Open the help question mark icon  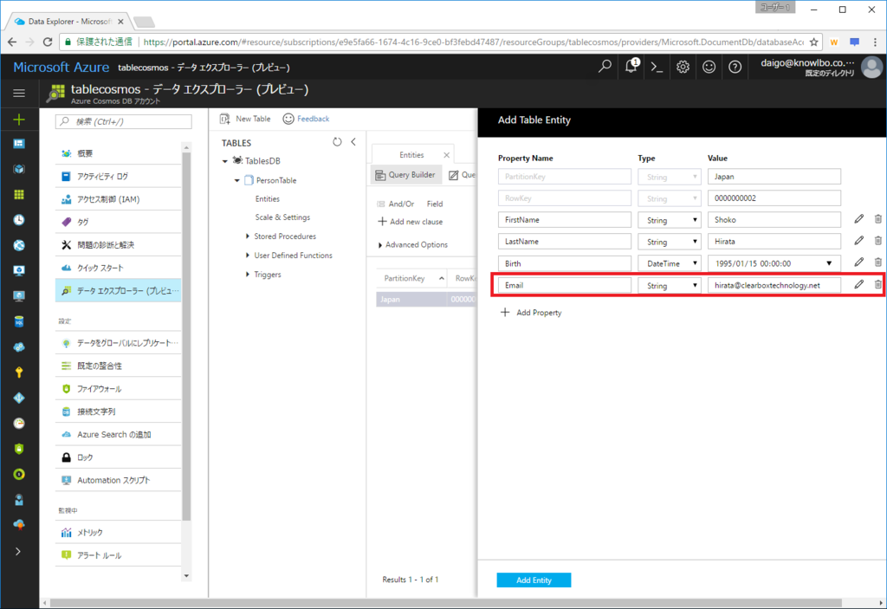[735, 67]
